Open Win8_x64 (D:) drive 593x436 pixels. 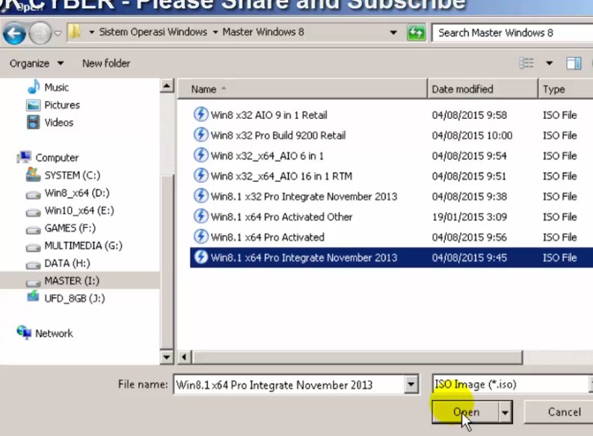[68, 193]
